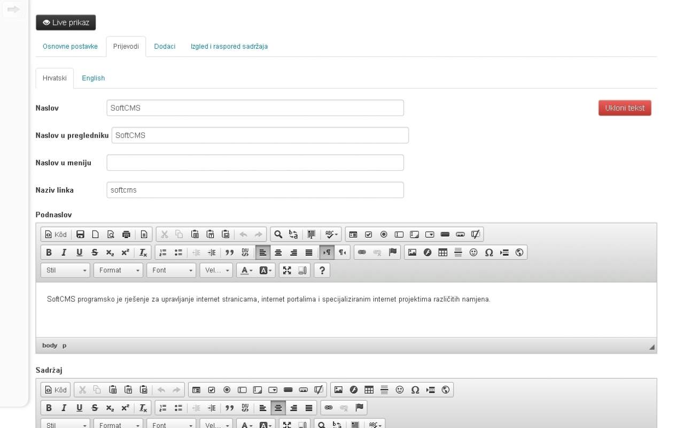The width and height of the screenshot is (684, 428).
Task: Open Font dropdown in Sadržaj editor
Action: [x=171, y=424]
